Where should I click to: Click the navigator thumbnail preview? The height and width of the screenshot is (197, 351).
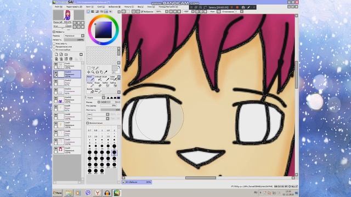coord(67,15)
